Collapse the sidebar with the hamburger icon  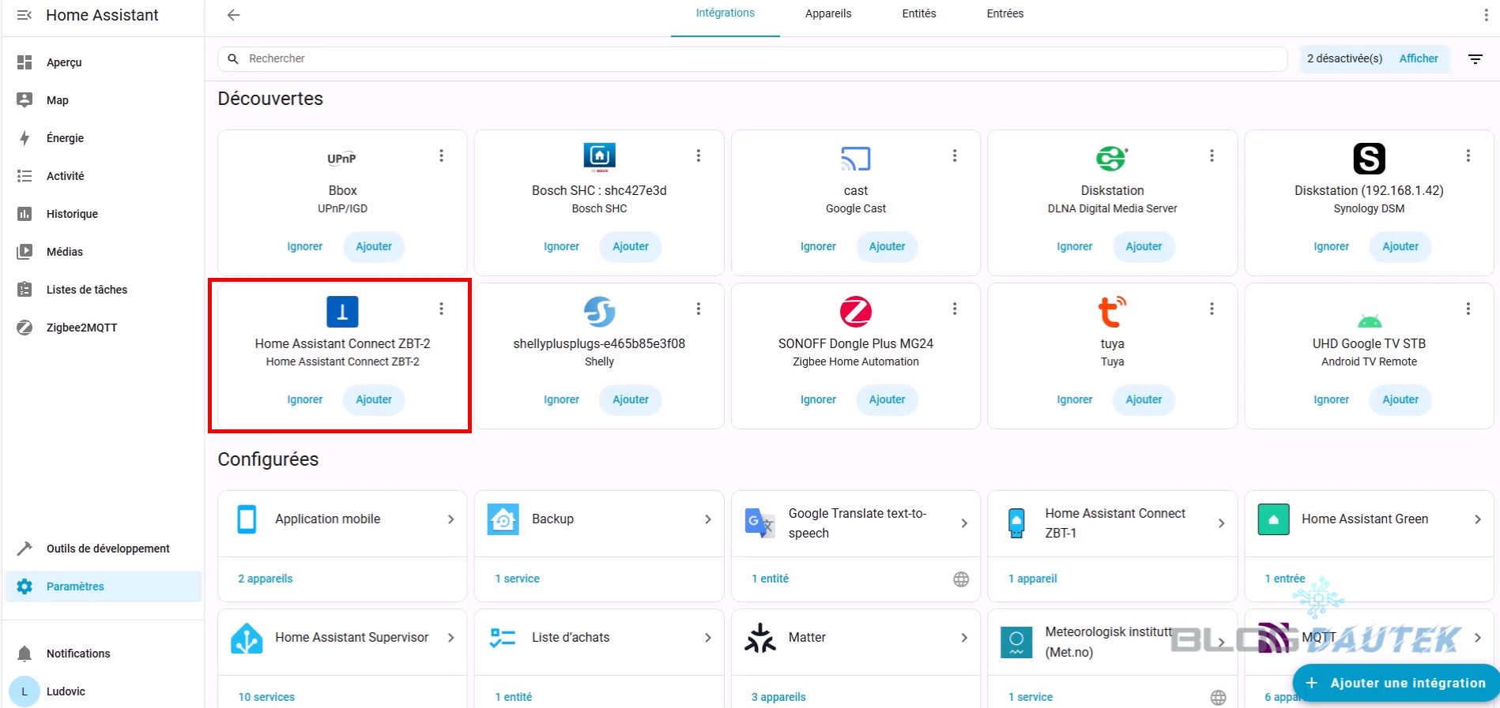[24, 15]
